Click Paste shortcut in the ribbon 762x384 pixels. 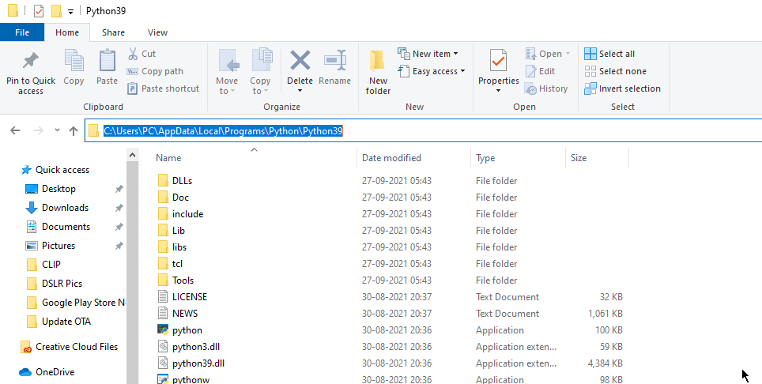coord(163,88)
